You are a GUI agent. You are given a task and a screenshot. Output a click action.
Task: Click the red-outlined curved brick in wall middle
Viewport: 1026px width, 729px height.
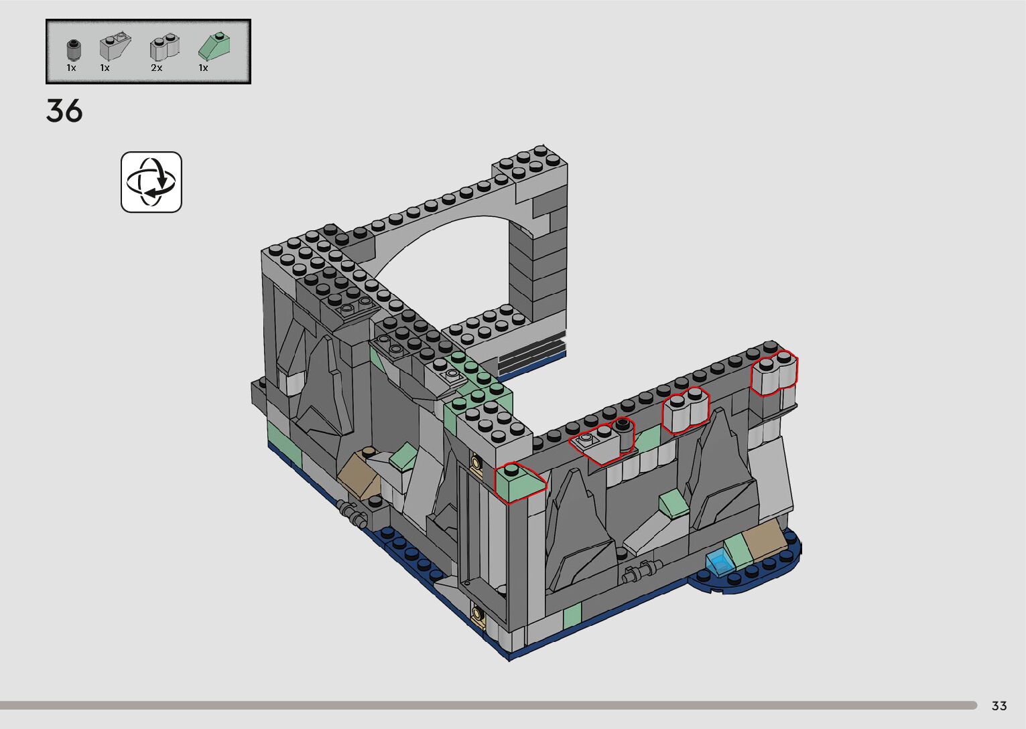coord(685,411)
